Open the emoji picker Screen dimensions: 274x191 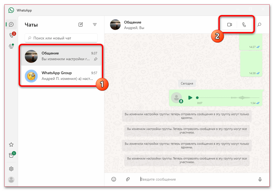point(114,179)
